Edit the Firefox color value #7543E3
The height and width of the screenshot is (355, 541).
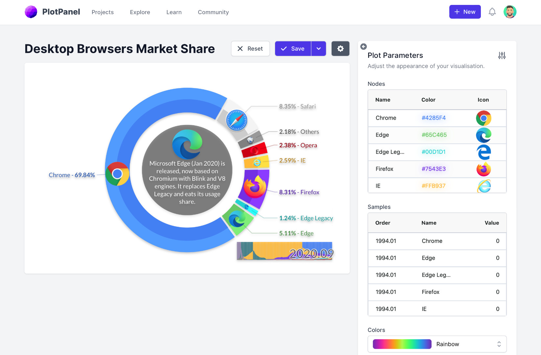coord(434,169)
